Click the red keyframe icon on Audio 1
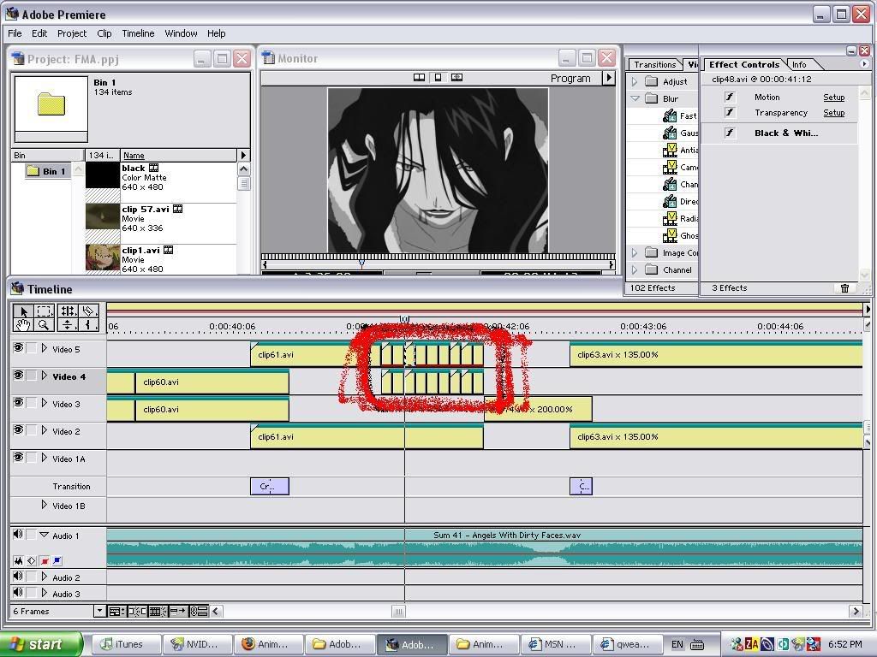This screenshot has height=657, width=877. point(45,561)
